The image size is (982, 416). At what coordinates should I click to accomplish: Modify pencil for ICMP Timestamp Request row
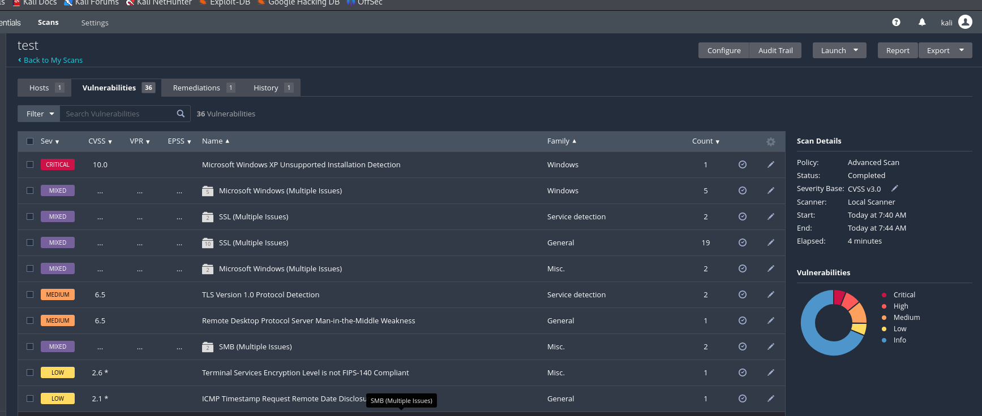click(771, 398)
